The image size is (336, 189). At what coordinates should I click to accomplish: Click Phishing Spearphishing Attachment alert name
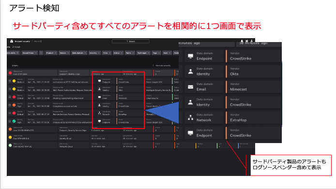(x=68, y=98)
